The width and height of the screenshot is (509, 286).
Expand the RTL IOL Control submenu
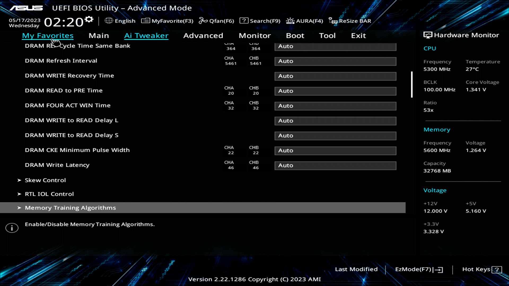(49, 194)
